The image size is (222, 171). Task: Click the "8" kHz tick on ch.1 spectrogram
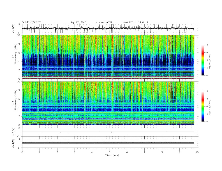pos(19,44)
